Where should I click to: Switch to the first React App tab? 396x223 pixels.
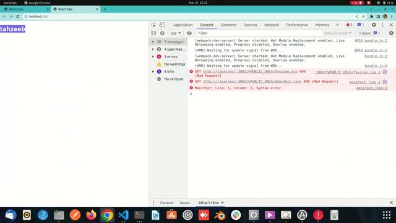point(25,9)
